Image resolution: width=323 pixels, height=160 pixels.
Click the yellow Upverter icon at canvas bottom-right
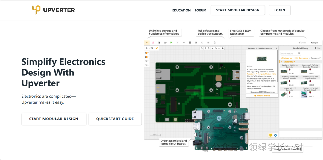pos(271,135)
